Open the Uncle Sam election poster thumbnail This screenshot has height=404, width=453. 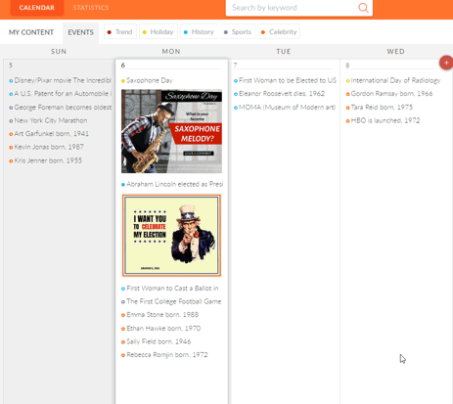click(x=171, y=236)
